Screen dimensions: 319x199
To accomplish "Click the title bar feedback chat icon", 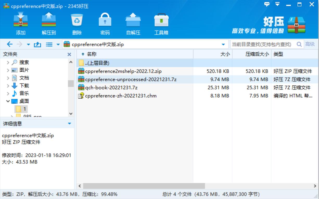I will coord(267,4).
